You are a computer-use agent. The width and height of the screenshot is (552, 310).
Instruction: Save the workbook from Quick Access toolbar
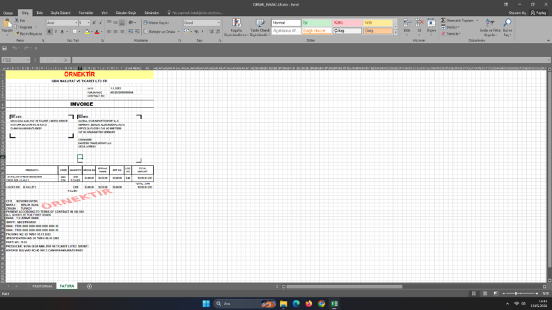5,48
